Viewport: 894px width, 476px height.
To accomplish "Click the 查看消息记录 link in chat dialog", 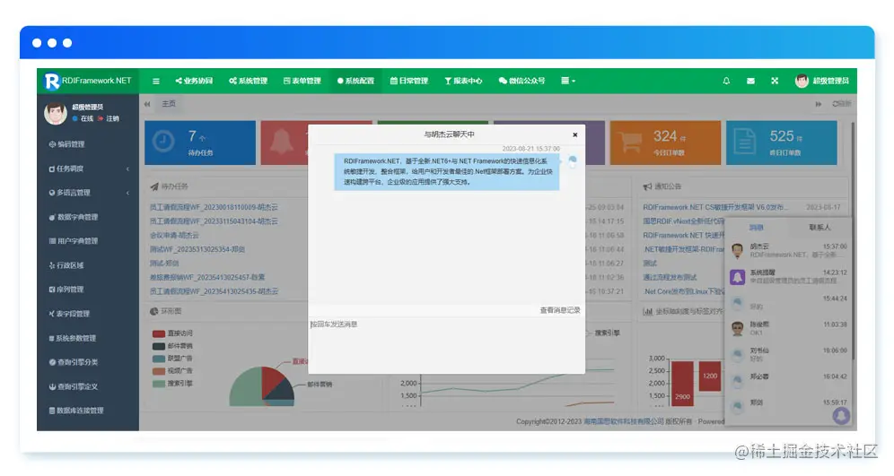I will tap(560, 310).
